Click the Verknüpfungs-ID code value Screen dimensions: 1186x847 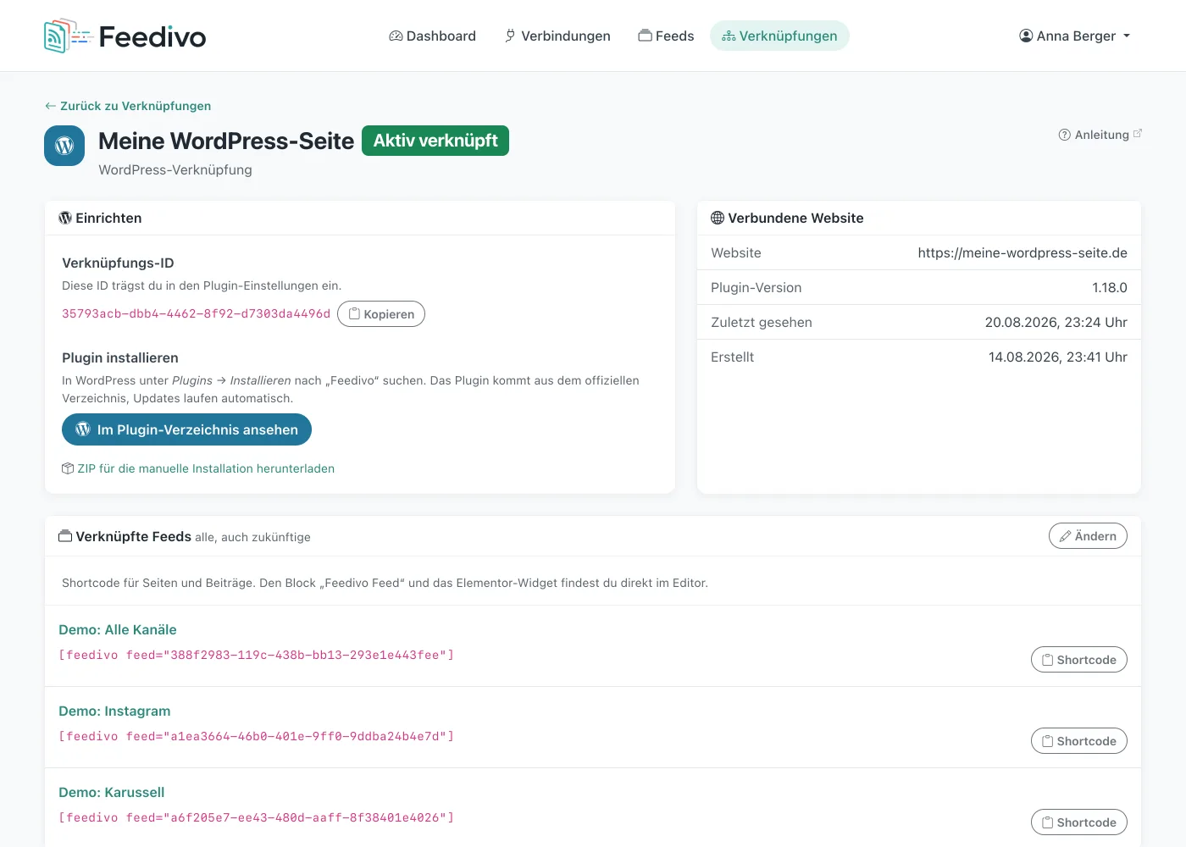coord(196,313)
